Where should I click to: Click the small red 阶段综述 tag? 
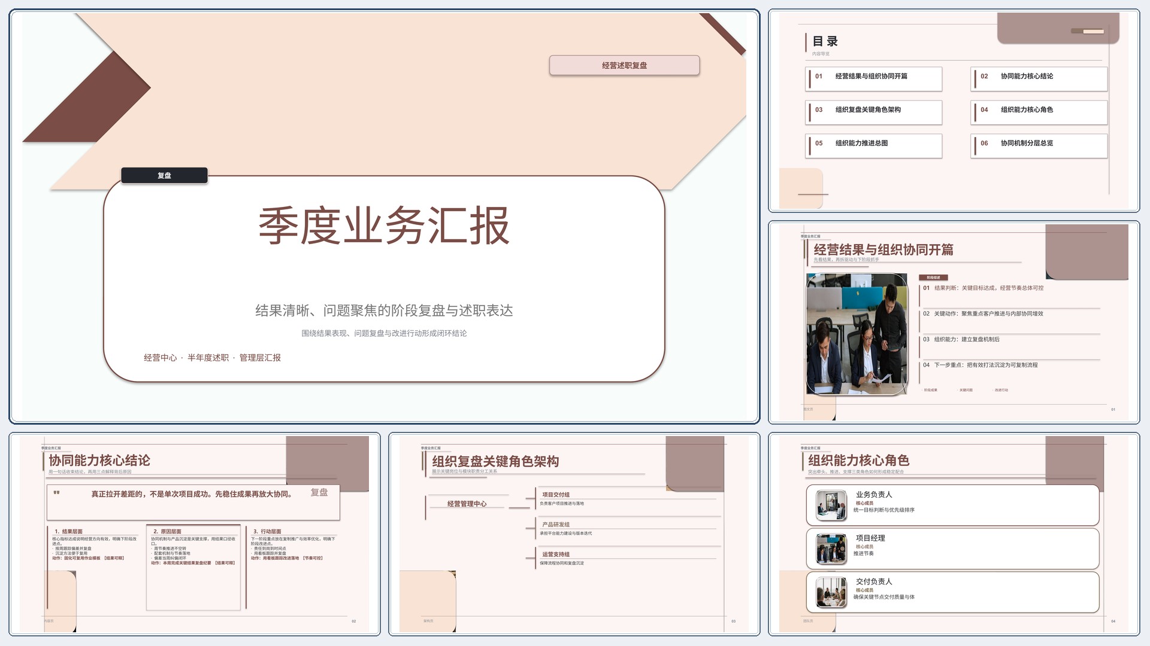click(933, 278)
